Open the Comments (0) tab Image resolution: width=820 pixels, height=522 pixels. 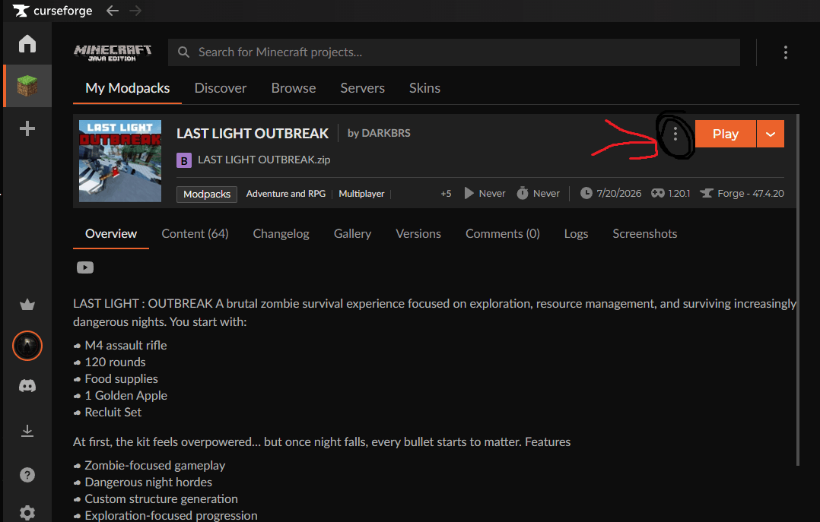coord(503,234)
